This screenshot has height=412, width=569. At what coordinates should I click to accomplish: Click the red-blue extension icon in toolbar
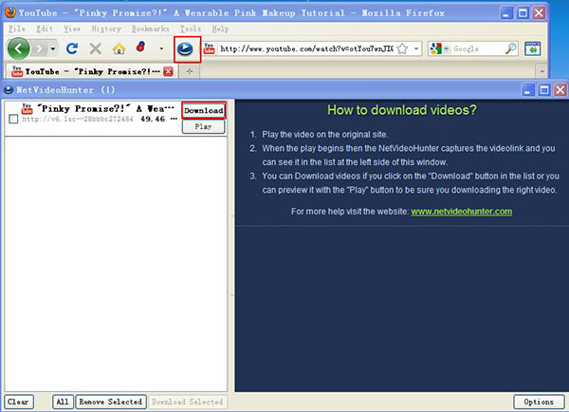[141, 47]
